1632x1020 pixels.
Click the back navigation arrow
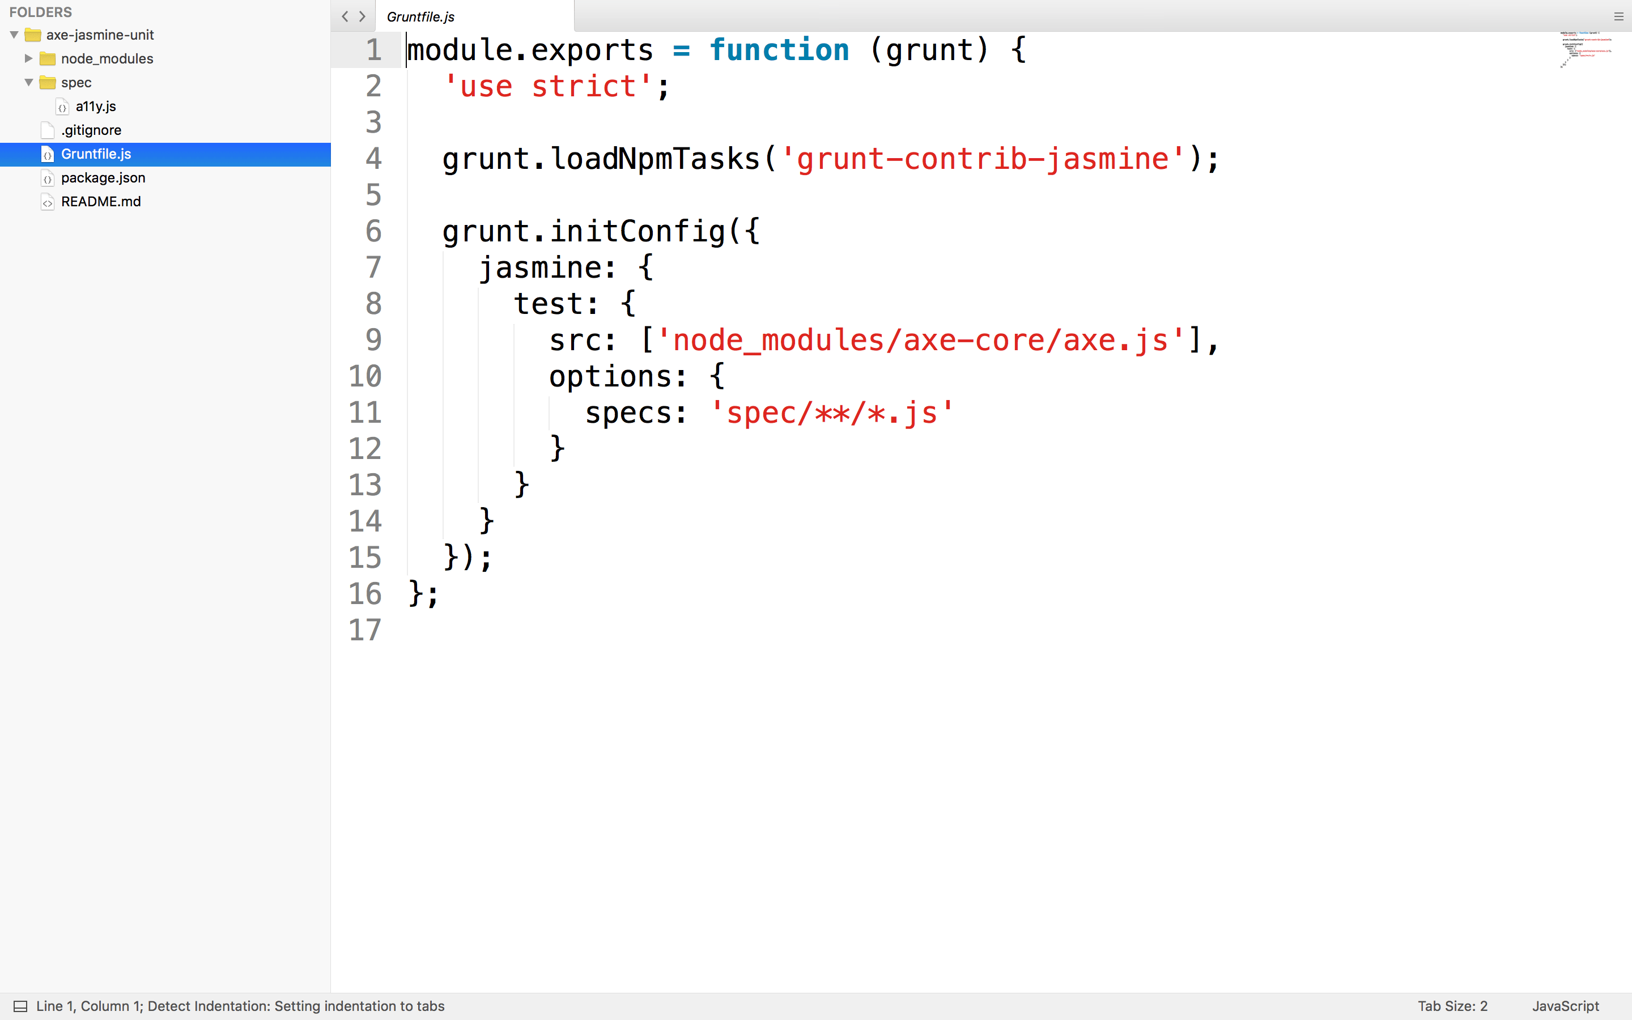pyautogui.click(x=345, y=16)
